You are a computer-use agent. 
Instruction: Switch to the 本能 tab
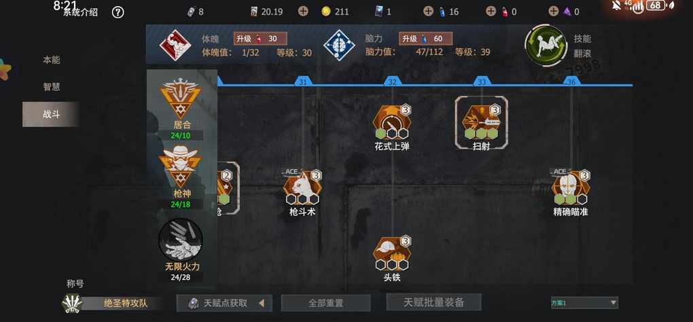coord(51,60)
